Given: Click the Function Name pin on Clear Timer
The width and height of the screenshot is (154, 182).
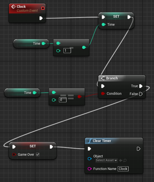Looking at the screenshot, I should pos(90,169).
